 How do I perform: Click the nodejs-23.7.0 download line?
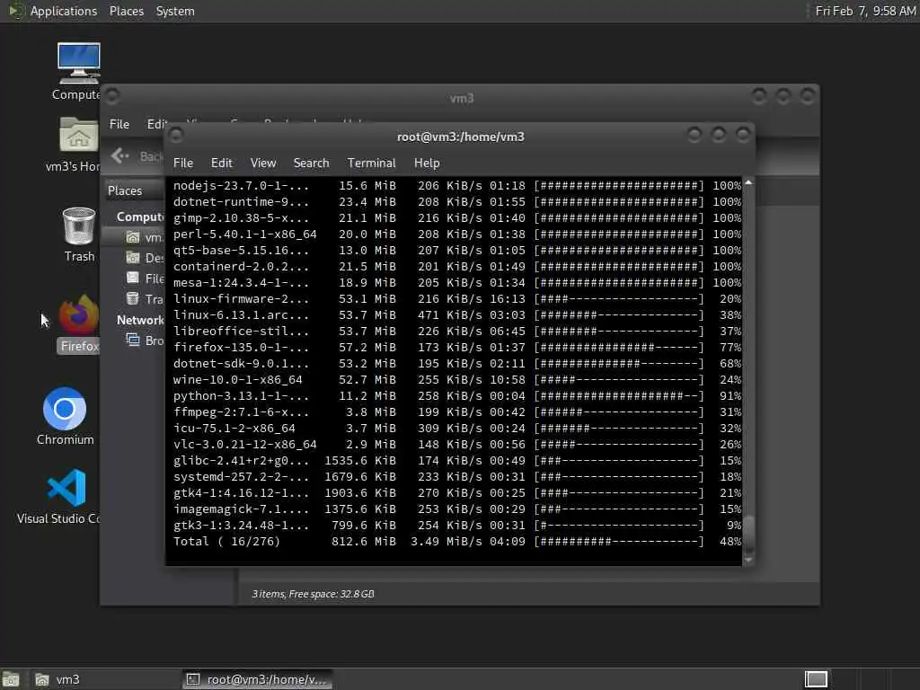pyautogui.click(x=457, y=185)
